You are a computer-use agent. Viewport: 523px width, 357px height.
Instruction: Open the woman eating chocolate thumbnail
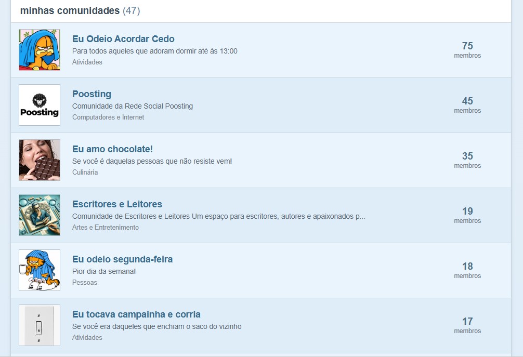[x=40, y=160]
